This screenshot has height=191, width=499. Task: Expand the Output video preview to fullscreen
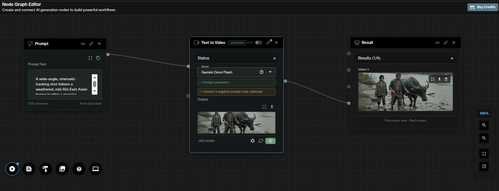(x=264, y=107)
